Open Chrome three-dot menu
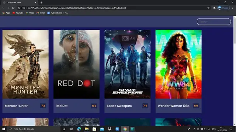Image resolution: width=236 pixels, height=132 pixels. [x=233, y=8]
